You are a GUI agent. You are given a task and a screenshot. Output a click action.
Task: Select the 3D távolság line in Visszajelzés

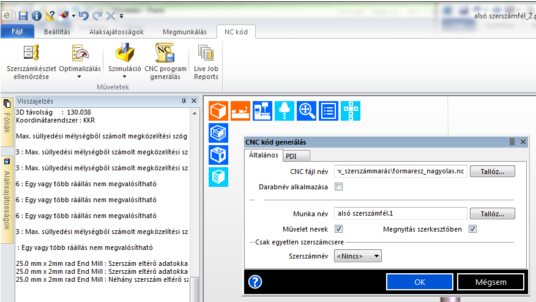(53, 112)
